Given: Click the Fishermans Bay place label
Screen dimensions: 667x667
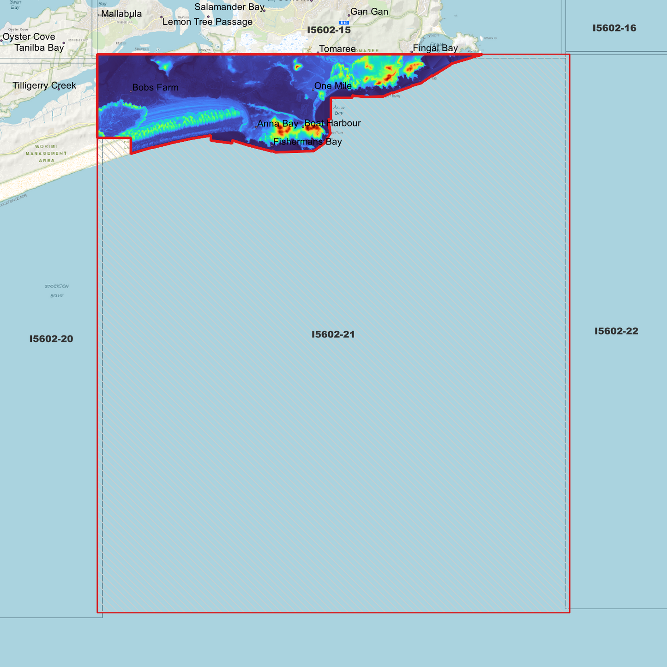Looking at the screenshot, I should click(x=307, y=142).
